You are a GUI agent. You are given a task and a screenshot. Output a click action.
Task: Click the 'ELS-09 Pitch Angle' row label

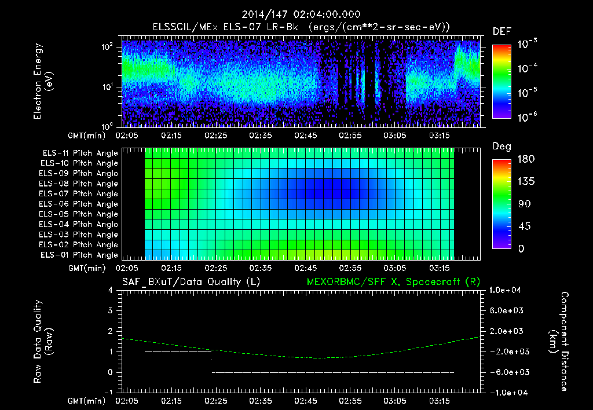pos(79,174)
